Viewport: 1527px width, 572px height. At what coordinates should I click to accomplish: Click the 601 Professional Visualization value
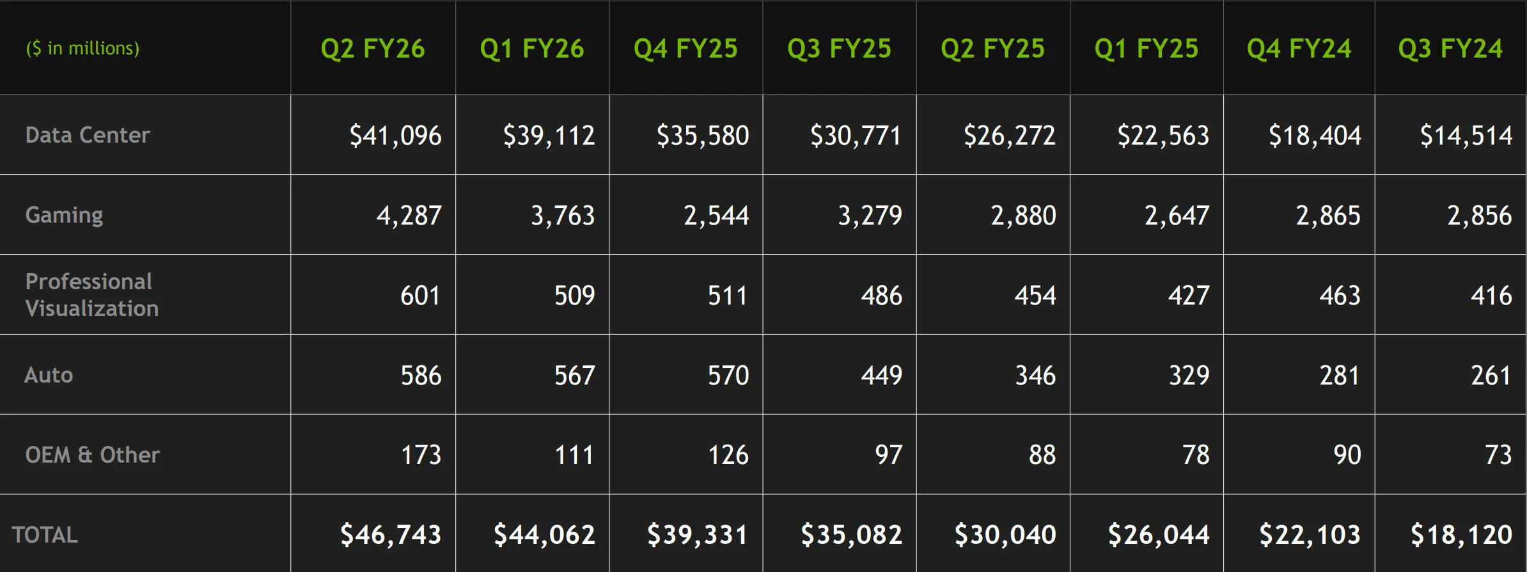coord(421,296)
